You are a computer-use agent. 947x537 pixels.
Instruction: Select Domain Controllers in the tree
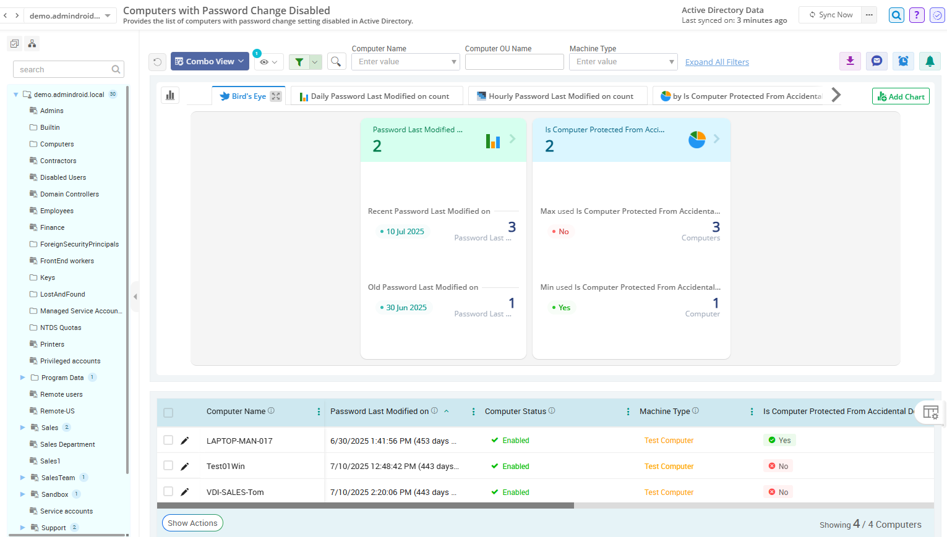(69, 194)
